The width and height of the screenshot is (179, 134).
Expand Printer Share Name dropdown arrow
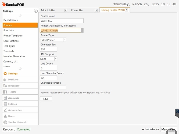(82, 30)
